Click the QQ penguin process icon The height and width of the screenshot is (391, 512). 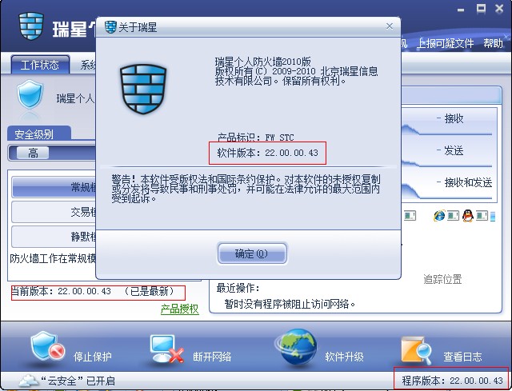467,215
